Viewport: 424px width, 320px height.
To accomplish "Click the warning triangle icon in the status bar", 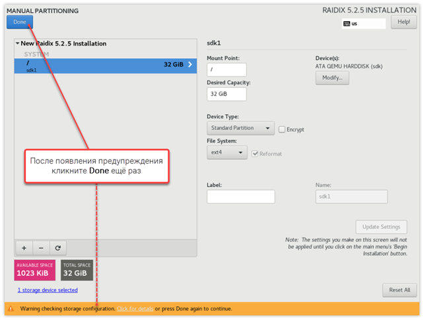I will (x=11, y=309).
